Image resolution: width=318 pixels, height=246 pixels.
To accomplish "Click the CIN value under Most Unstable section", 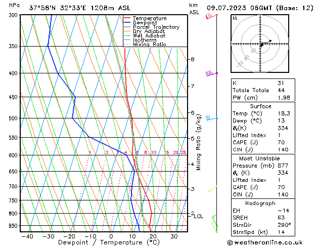I will click(283, 195).
